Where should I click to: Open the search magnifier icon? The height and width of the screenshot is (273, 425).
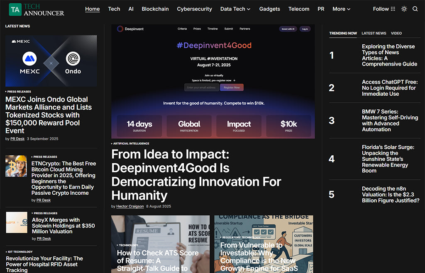coord(415,9)
